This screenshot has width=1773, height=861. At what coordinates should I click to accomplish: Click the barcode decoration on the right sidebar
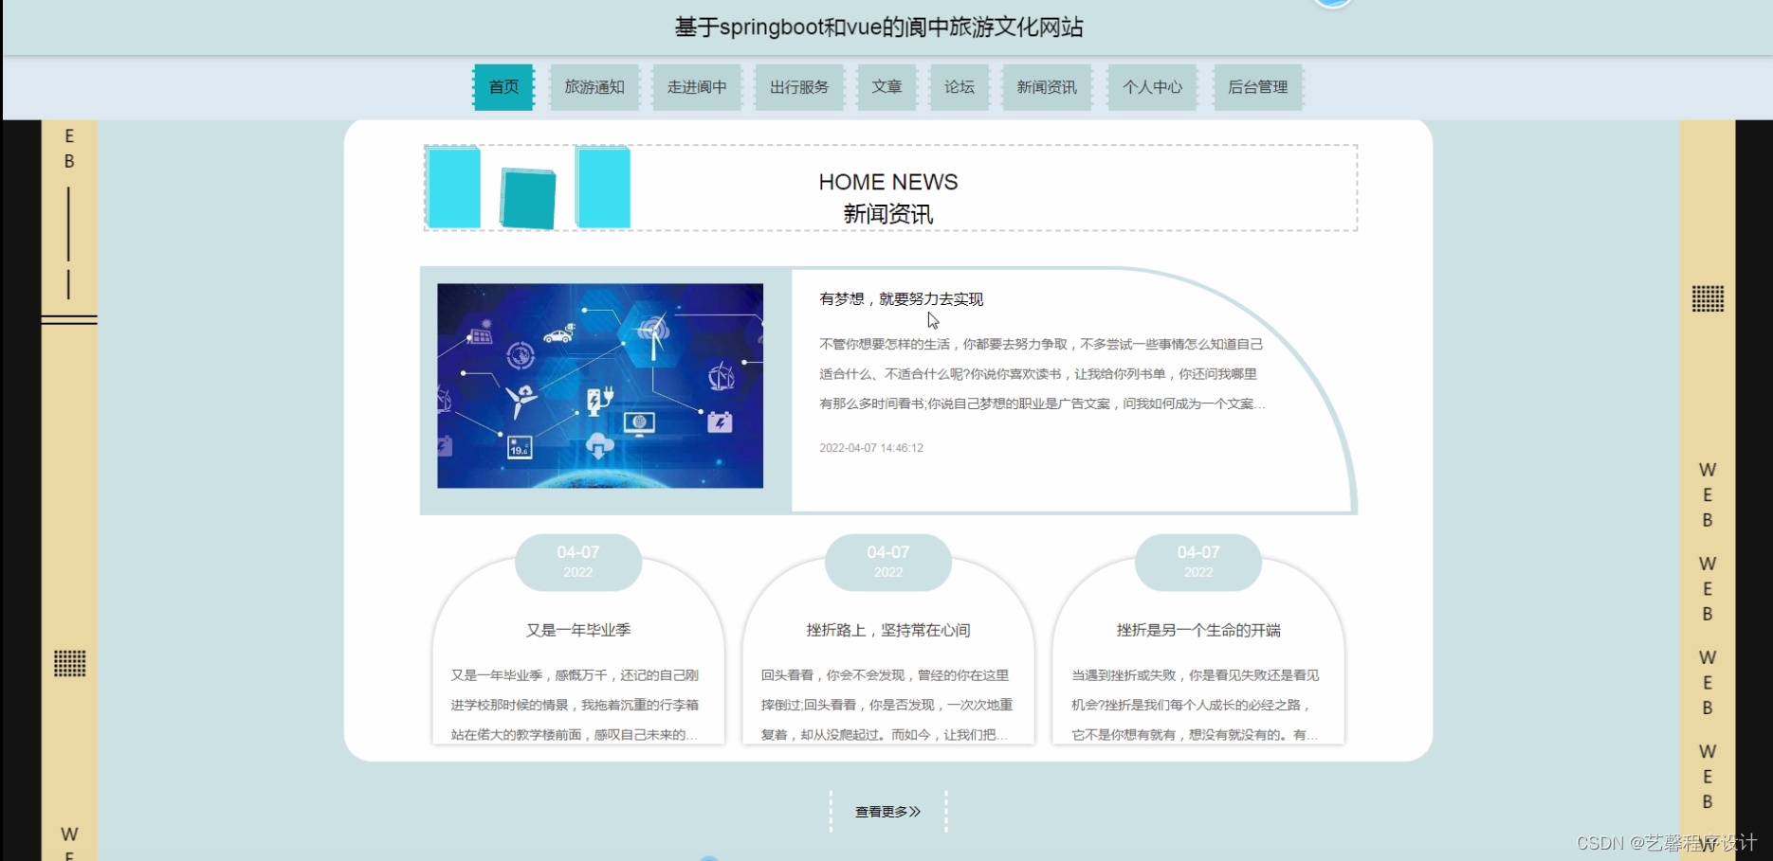coord(1707,300)
